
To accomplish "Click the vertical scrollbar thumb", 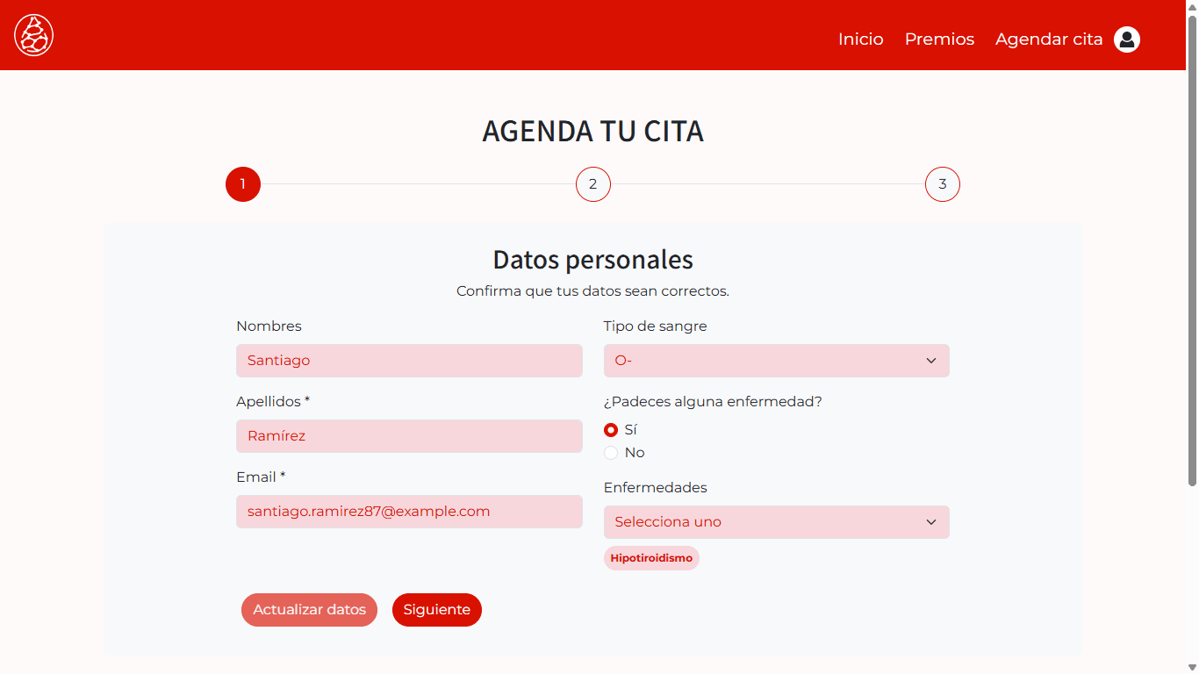I will pos(1192,246).
